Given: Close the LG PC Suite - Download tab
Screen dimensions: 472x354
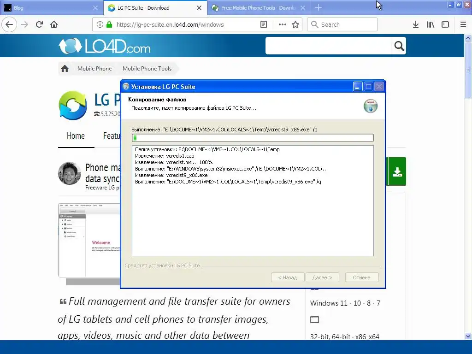Looking at the screenshot, I should pos(199,8).
